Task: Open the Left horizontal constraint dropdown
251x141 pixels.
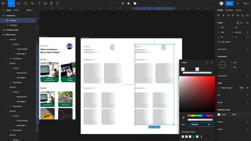Action: tap(235, 63)
